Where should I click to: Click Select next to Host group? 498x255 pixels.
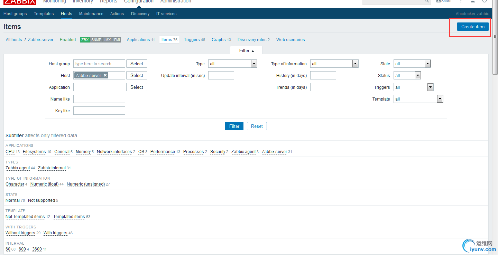(x=137, y=64)
